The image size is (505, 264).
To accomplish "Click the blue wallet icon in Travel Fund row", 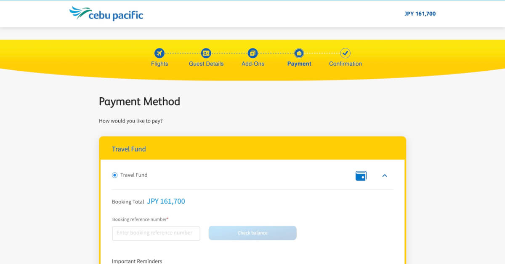I will pyautogui.click(x=361, y=176).
